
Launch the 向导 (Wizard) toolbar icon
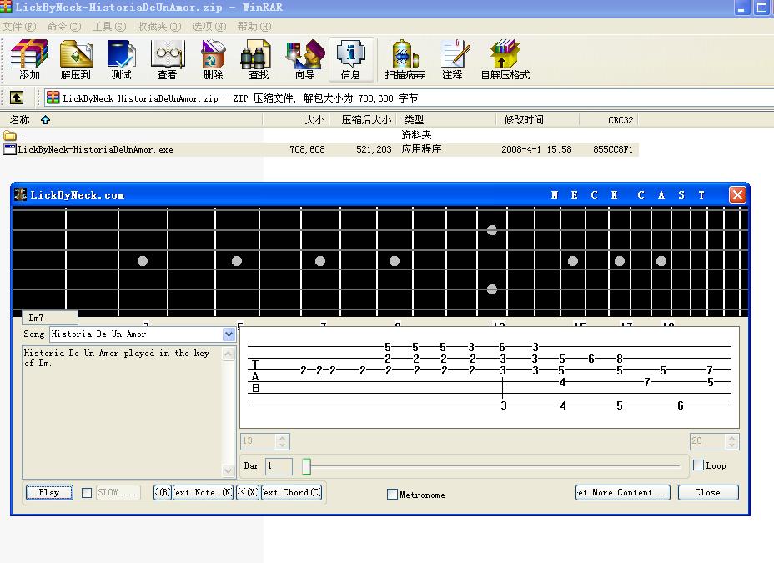304,60
